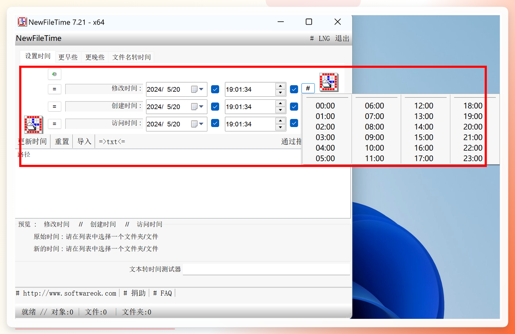Switch to the 文件名转时间 tab

[132, 57]
